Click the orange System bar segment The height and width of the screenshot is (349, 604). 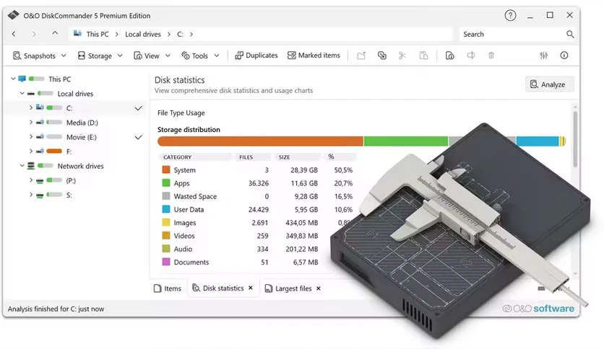260,141
